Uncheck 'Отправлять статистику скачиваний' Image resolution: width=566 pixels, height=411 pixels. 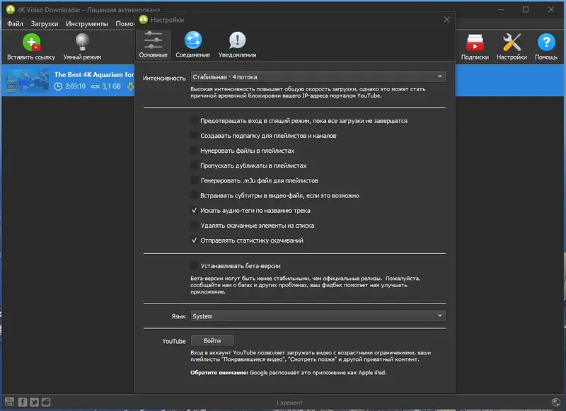(194, 241)
